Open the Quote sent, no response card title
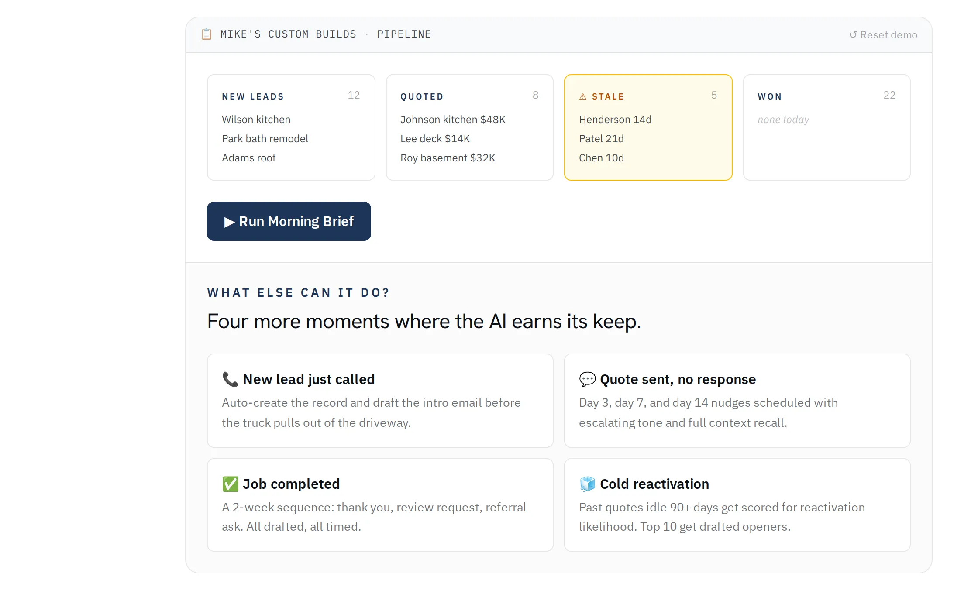Screen dimensions: 978x611 678,379
